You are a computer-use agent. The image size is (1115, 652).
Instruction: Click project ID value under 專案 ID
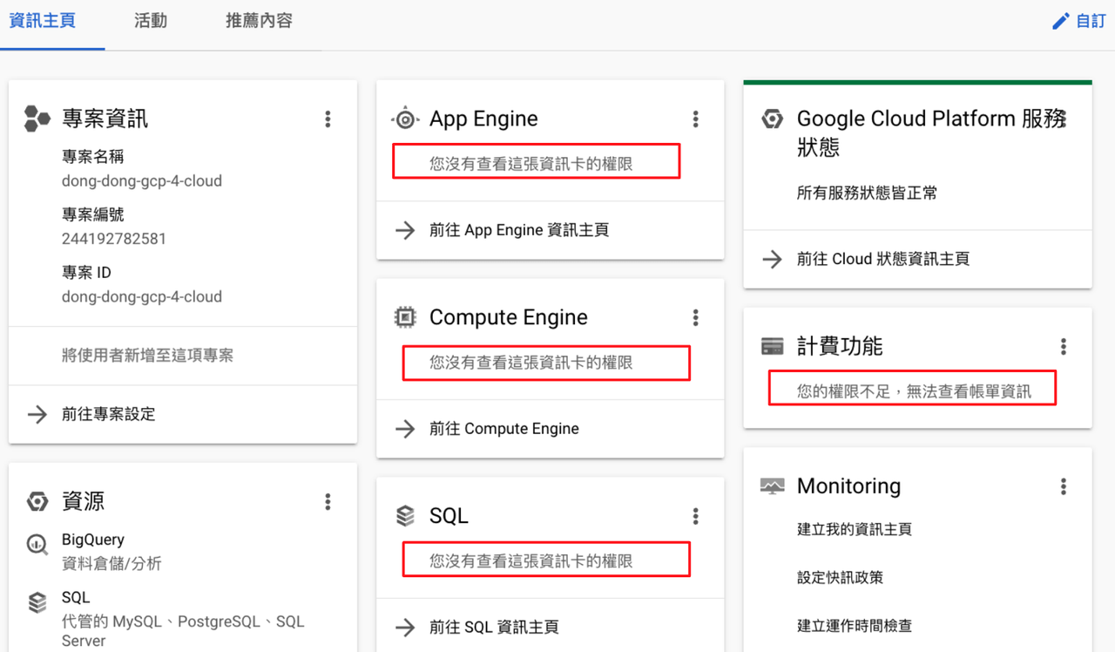coord(142,296)
